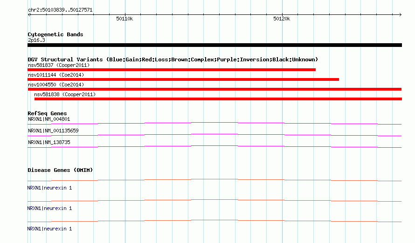Select the Cytogenetic Bands track title
This screenshot has height=243, width=415.
55,34
